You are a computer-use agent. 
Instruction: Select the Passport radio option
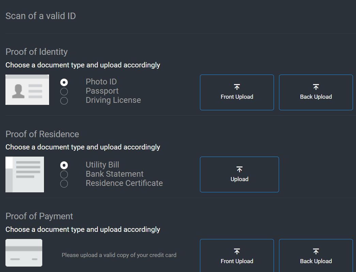[x=64, y=92]
